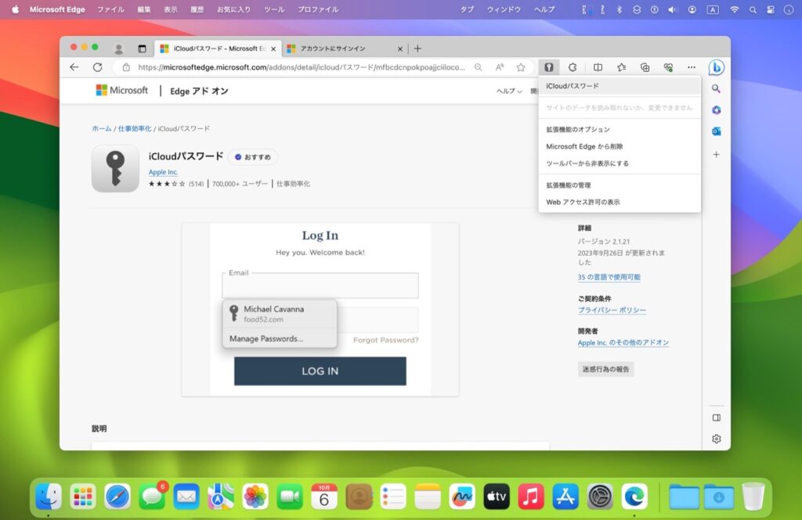Click the Log In preview screenshot
Viewport: 802px width, 520px height.
point(320,310)
